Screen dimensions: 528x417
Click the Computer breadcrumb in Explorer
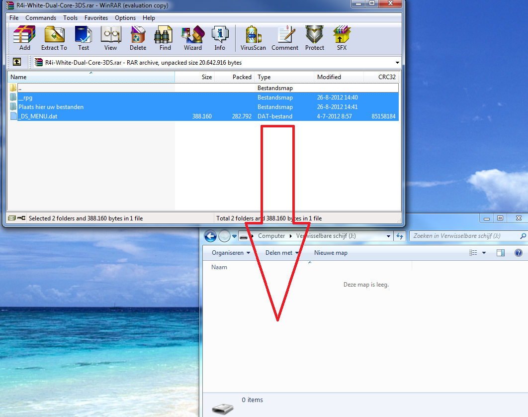click(271, 236)
